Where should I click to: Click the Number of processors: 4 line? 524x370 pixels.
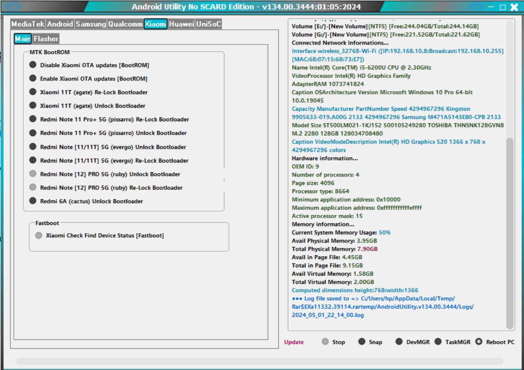click(x=325, y=175)
